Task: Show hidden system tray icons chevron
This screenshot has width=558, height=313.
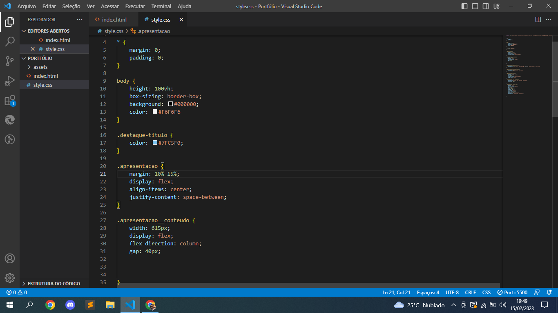Action: click(453, 305)
